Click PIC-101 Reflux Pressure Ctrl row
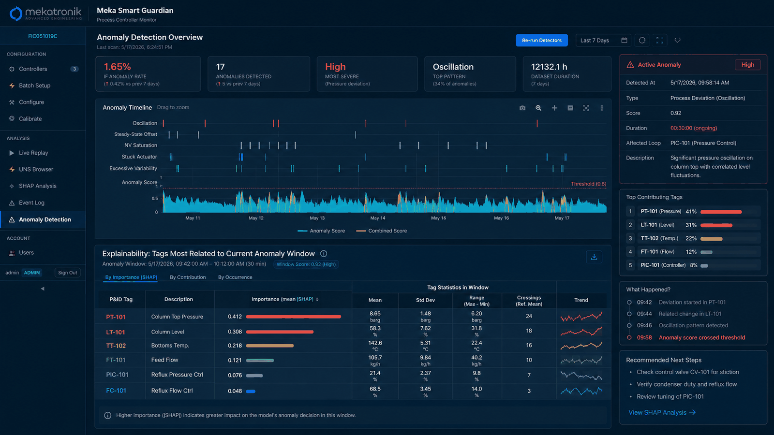Image resolution: width=774 pixels, height=435 pixels. pos(352,375)
